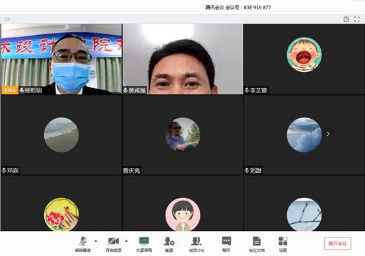Click the shield security icon at top left
This screenshot has height=256, width=365.
pos(7,19)
